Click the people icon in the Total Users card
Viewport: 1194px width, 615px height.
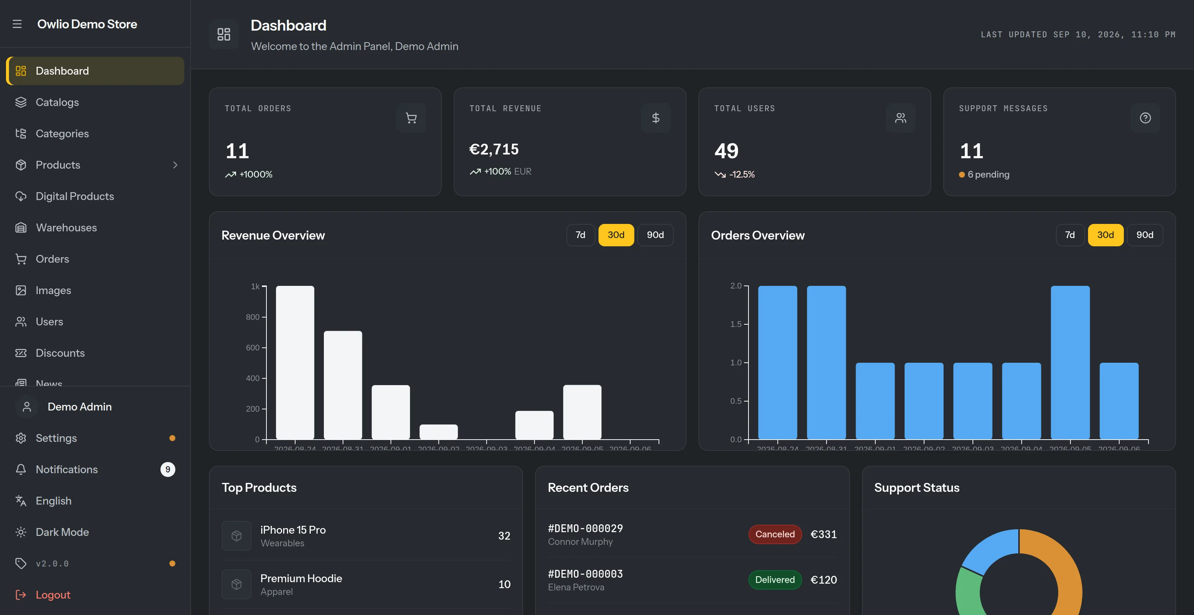[x=901, y=118]
